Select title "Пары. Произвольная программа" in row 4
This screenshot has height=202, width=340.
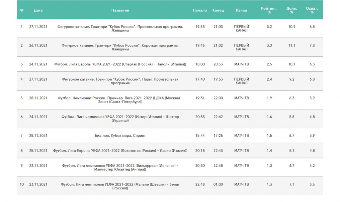[x=120, y=81]
